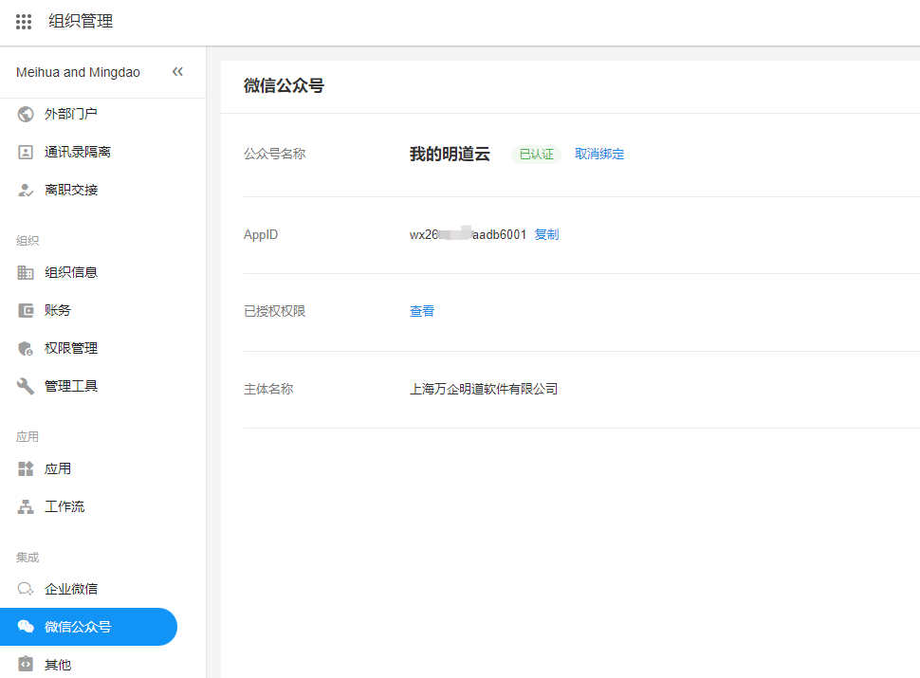Collapse the sidebar with double-chevron
The width and height of the screenshot is (920, 678).
[x=177, y=71]
